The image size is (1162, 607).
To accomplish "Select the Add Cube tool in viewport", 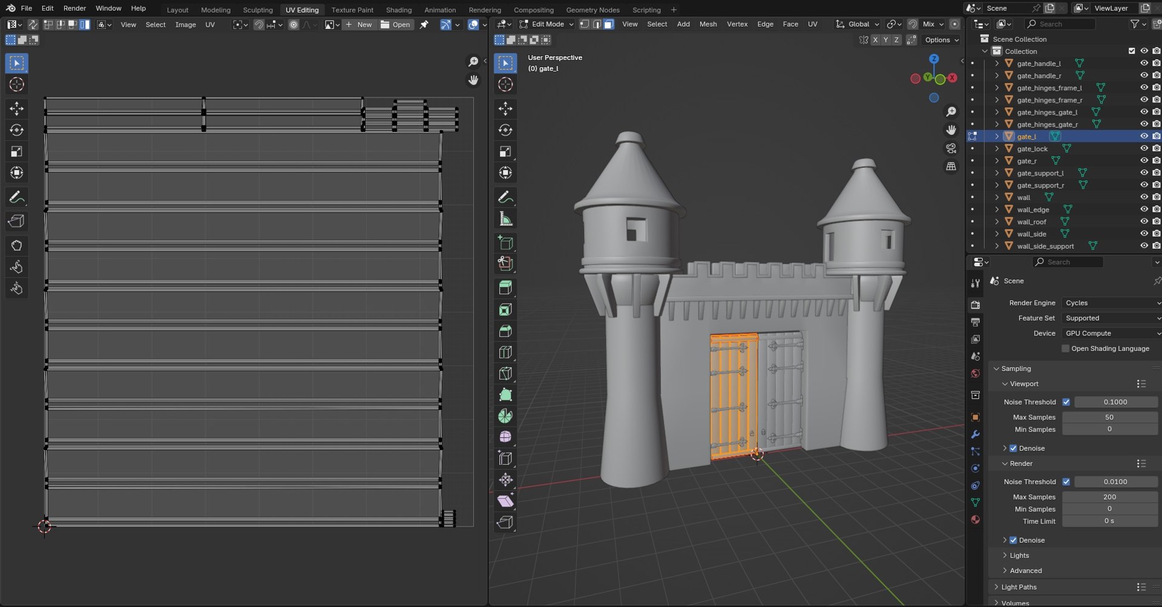I will click(505, 243).
